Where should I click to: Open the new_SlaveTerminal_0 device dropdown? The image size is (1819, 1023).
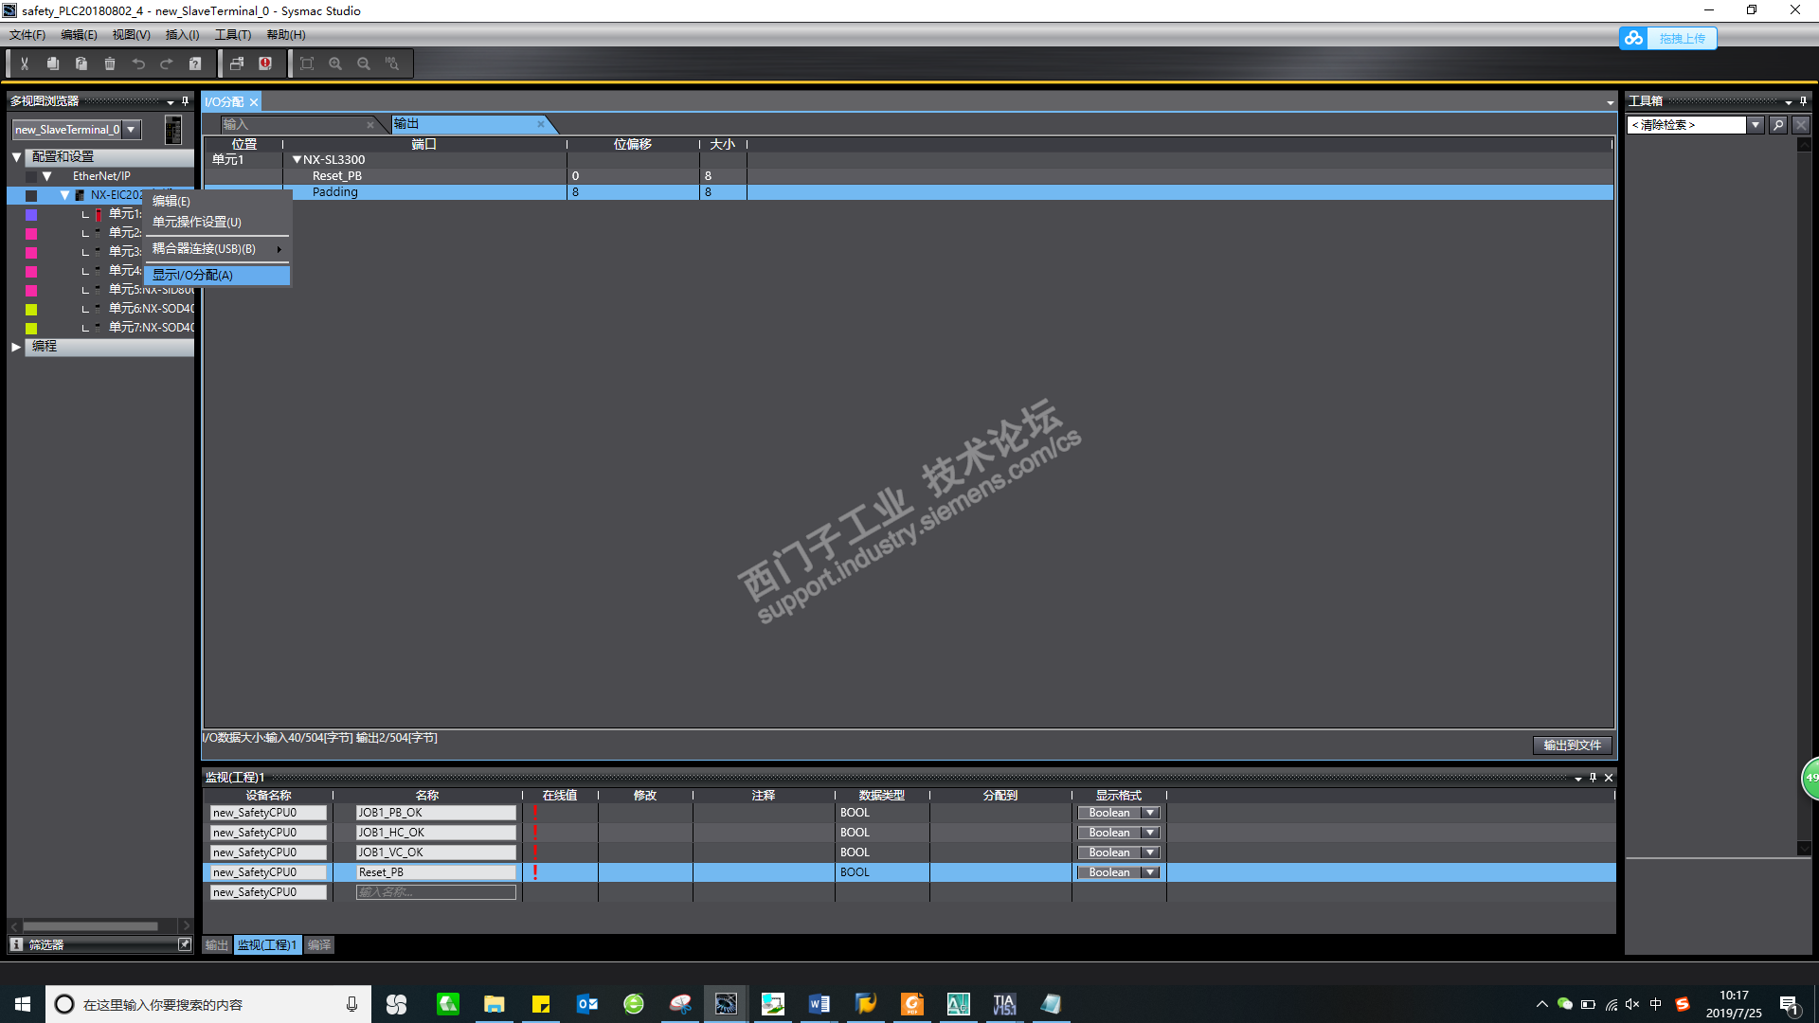(x=132, y=130)
